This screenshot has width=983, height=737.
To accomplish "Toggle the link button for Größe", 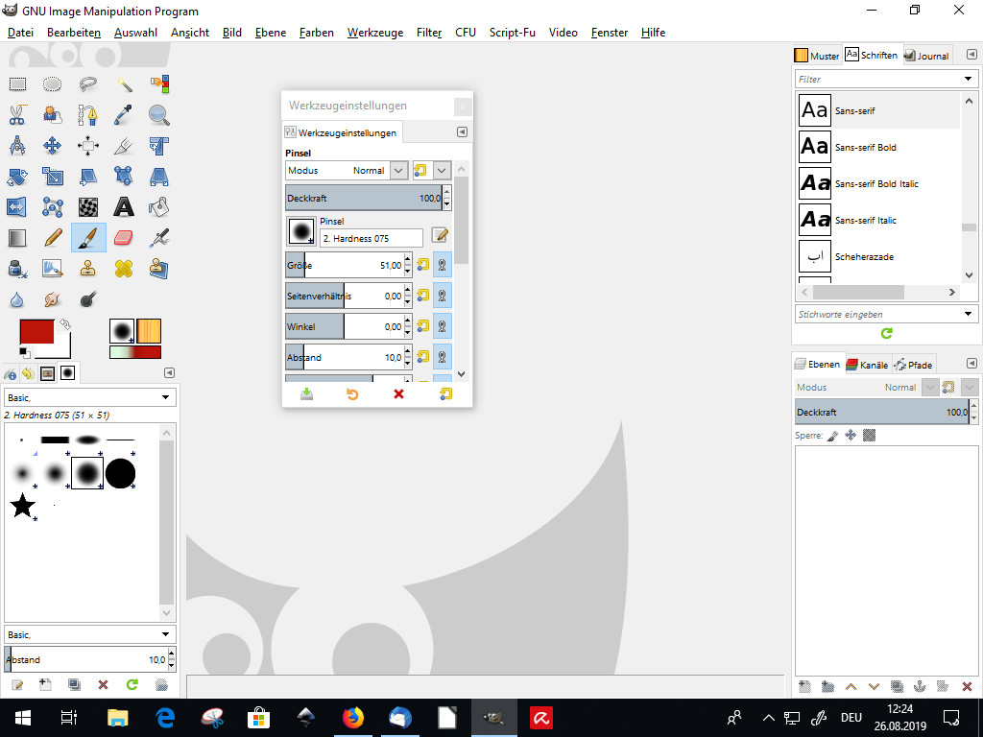I will (x=443, y=265).
